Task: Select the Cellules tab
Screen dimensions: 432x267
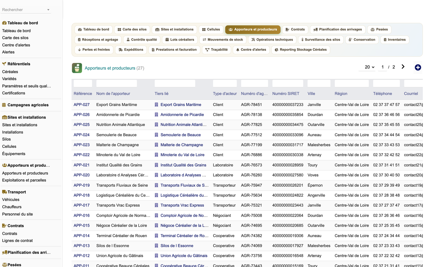Action: point(211,30)
